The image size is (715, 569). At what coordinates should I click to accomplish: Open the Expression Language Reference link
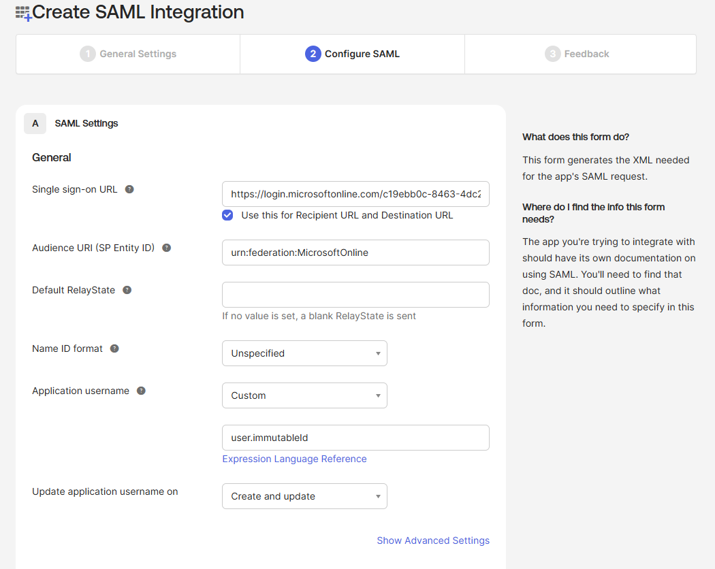294,459
